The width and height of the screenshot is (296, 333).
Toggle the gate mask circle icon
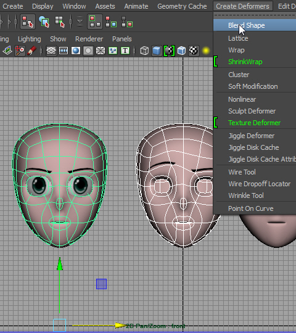(x=88, y=51)
